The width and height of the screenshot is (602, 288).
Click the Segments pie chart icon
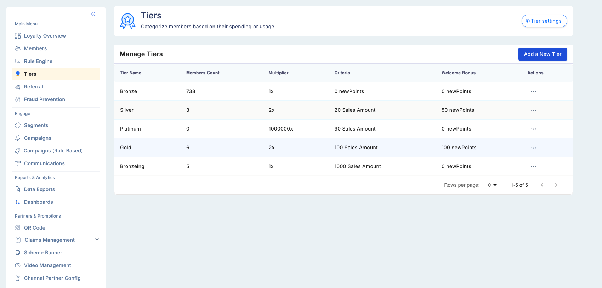coord(18,125)
